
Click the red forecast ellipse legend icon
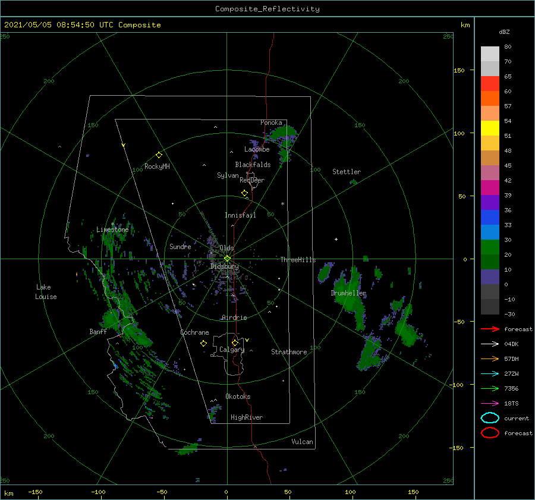coord(490,433)
